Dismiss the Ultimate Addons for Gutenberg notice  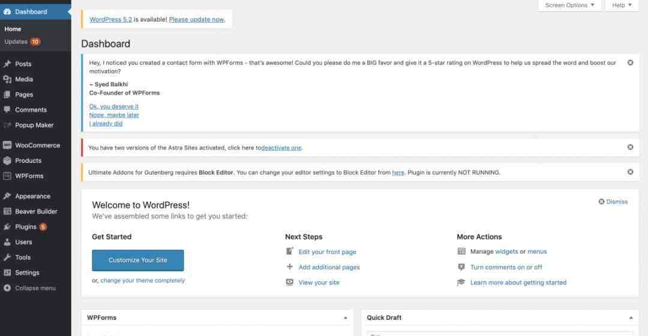tap(630, 172)
